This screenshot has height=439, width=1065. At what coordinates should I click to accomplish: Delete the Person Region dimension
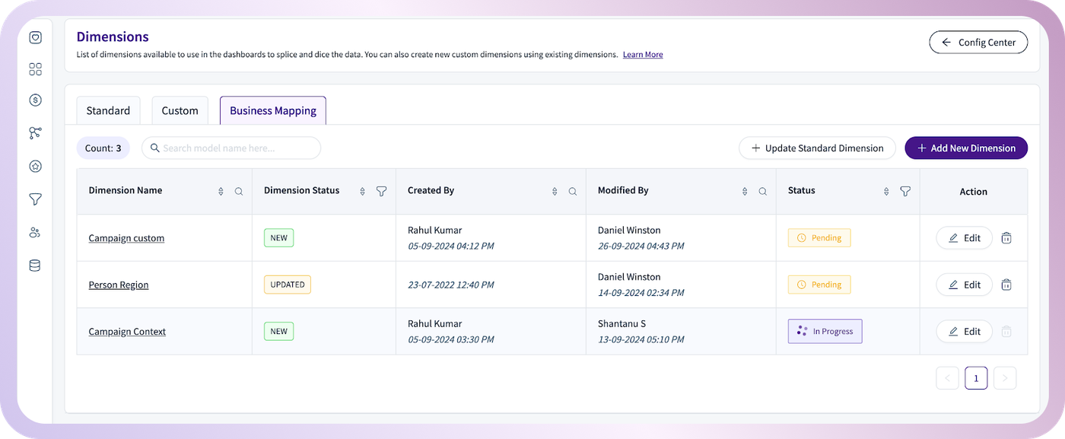coord(1006,285)
